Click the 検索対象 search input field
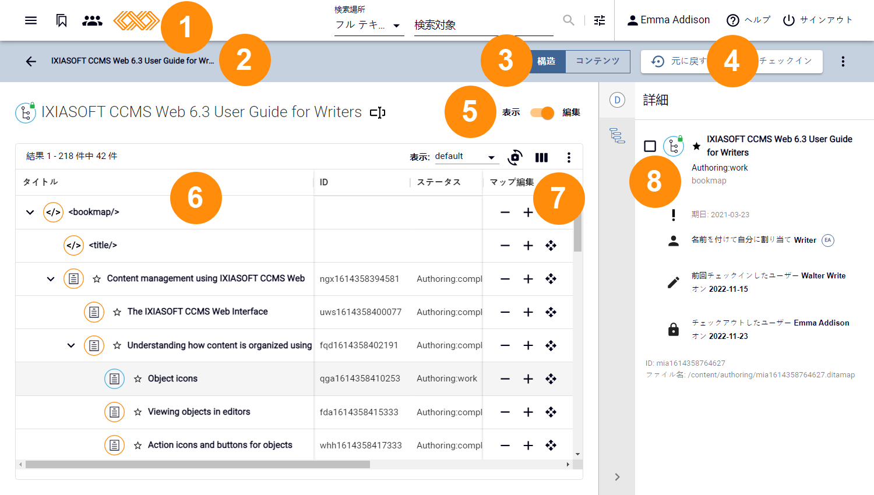874x495 pixels. point(484,25)
